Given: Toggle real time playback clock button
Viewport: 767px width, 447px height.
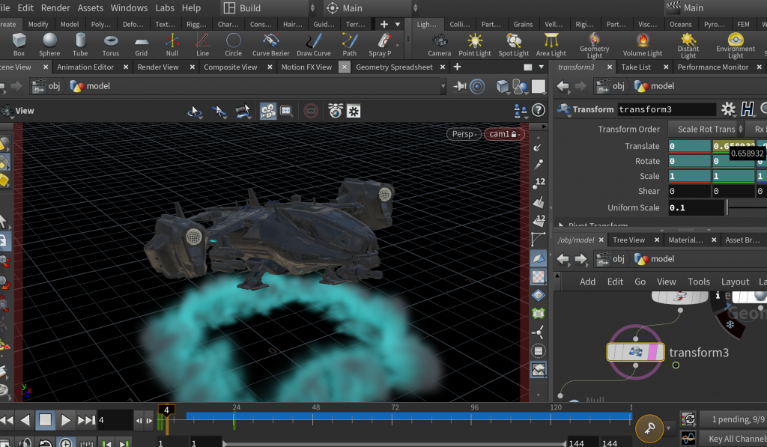Looking at the screenshot, I should pyautogui.click(x=66, y=443).
